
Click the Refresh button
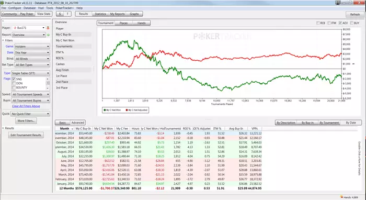(x=355, y=14)
